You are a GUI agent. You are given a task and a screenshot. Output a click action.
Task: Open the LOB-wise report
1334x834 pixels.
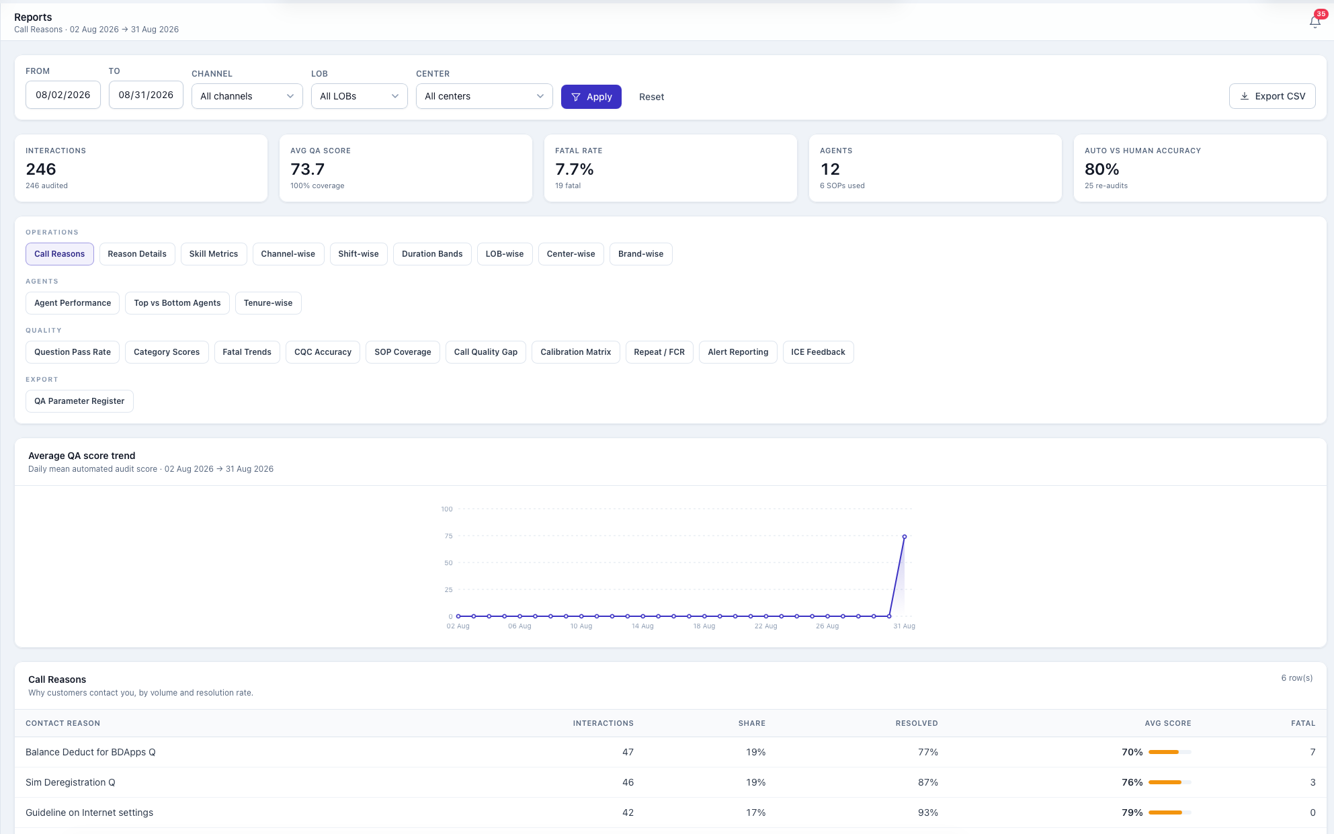(x=505, y=254)
